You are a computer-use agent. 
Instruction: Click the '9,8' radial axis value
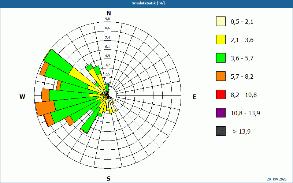click(107, 19)
